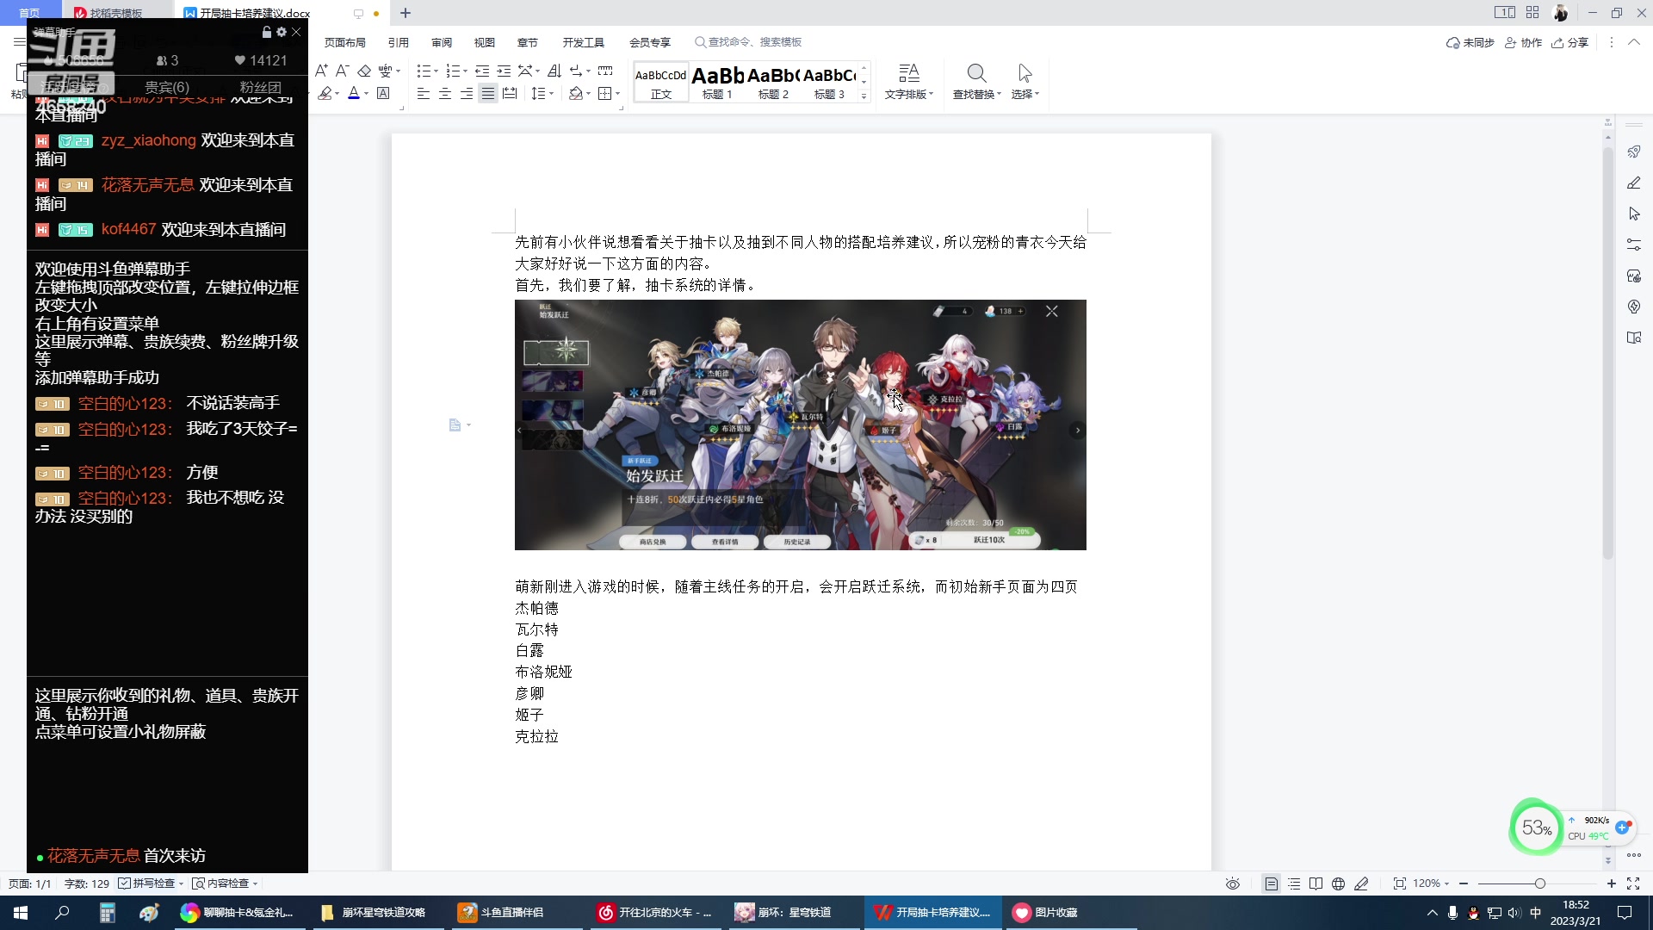
Task: Switch to page layout view
Action: click(1271, 883)
